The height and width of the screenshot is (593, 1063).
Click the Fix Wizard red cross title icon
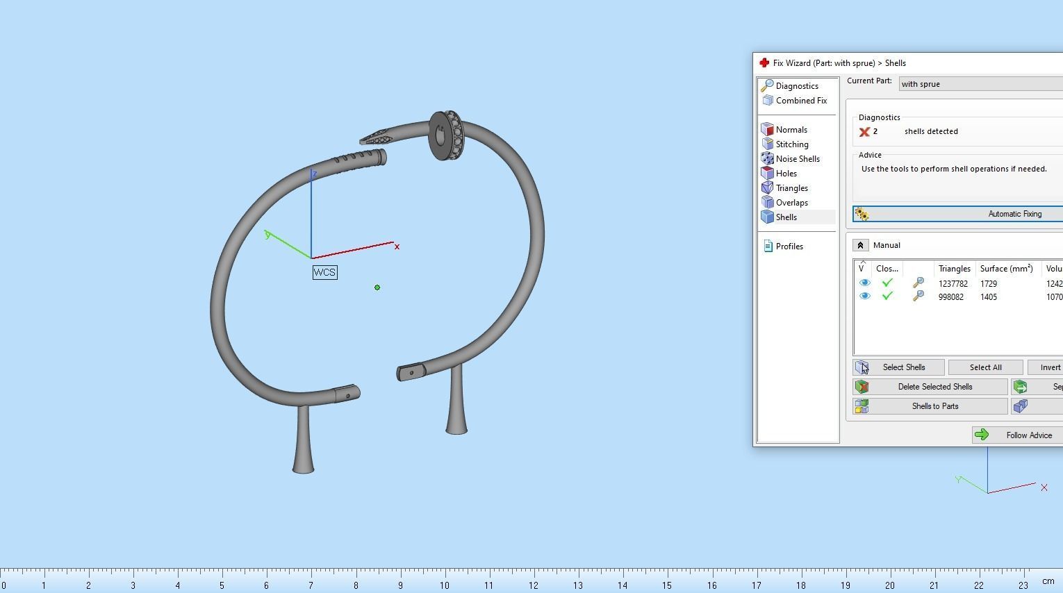coord(764,63)
